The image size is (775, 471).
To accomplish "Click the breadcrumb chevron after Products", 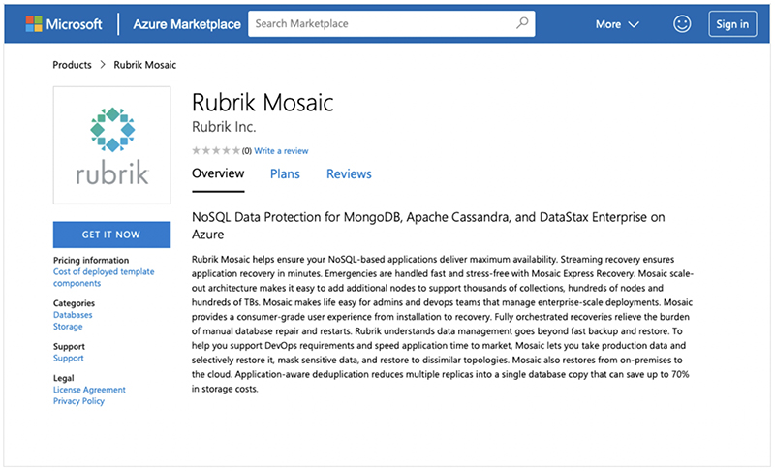I will point(103,65).
